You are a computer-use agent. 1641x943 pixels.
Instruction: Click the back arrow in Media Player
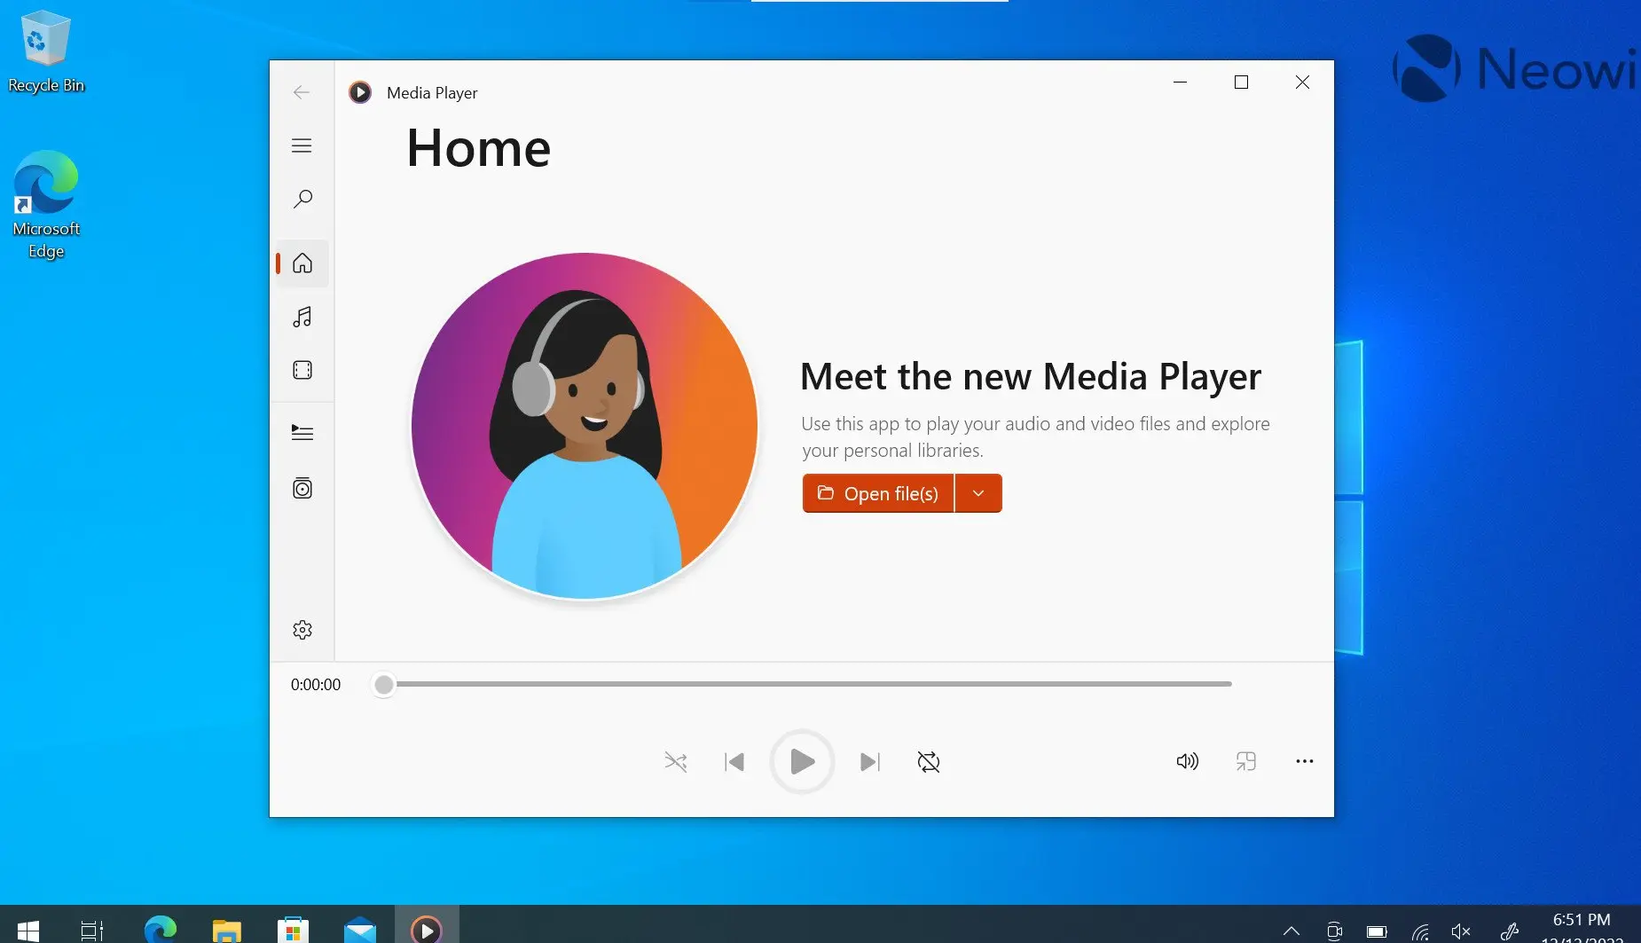coord(302,92)
